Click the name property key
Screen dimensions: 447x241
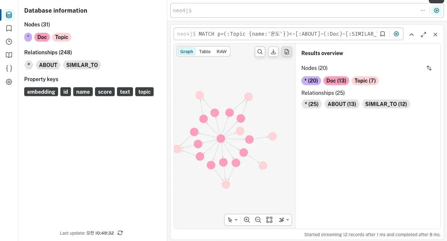click(x=83, y=92)
